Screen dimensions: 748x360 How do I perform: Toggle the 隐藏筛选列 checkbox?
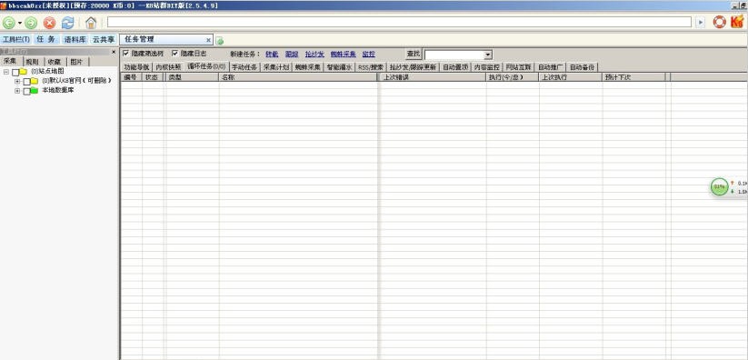coord(126,53)
